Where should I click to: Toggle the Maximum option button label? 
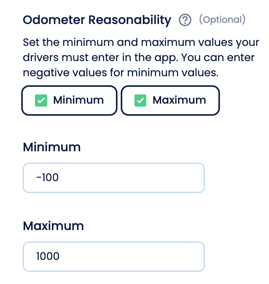tap(179, 100)
